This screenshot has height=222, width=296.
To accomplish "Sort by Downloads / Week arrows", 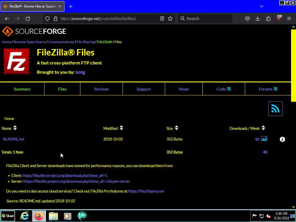I will click(263, 128).
